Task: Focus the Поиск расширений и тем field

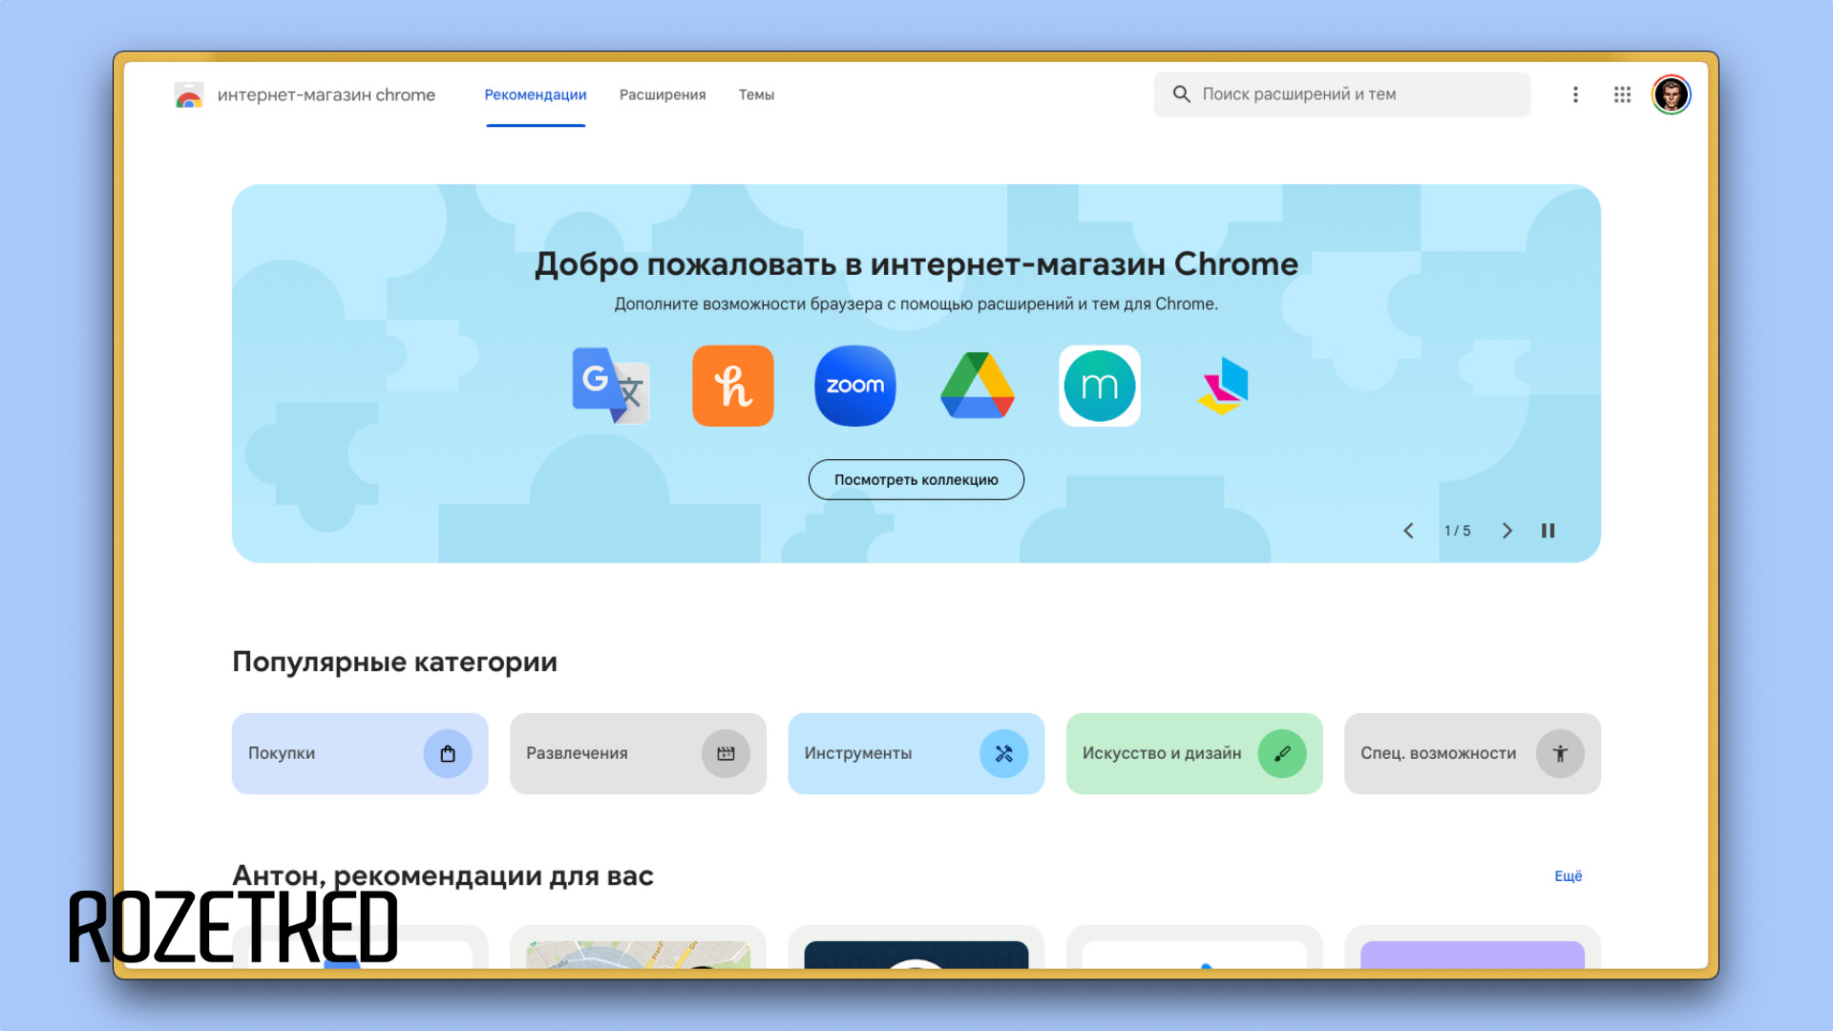Action: click(1341, 95)
